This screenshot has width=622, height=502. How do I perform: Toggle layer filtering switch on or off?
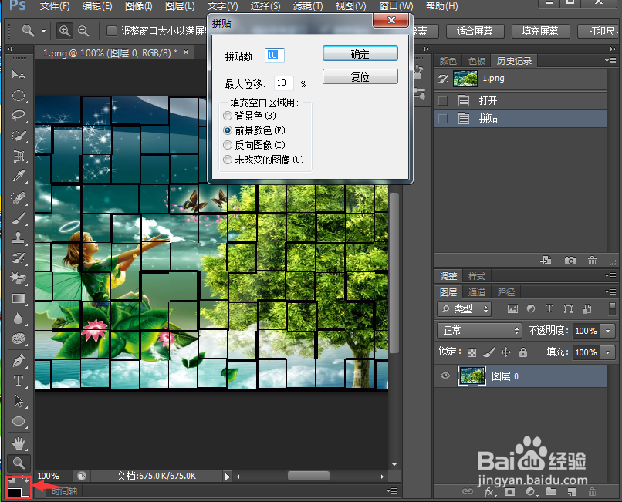point(613,309)
